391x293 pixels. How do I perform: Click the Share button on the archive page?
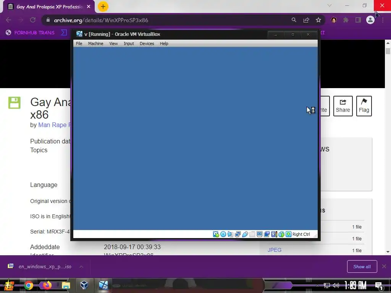tap(343, 106)
